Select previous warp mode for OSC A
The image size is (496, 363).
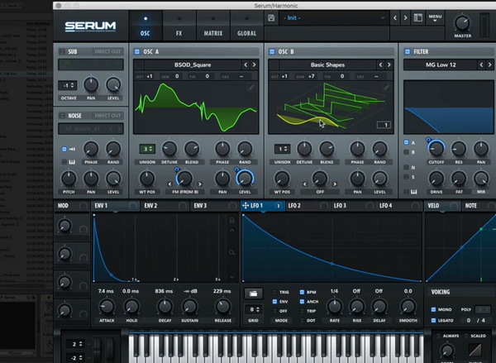click(x=169, y=184)
